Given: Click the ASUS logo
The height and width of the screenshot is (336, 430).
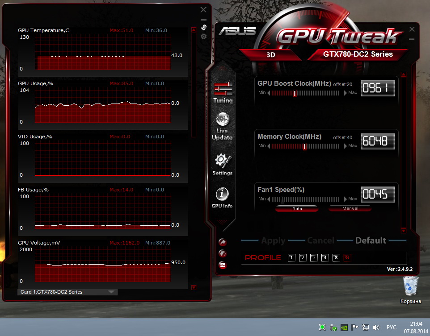Looking at the screenshot, I should pyautogui.click(x=237, y=31).
